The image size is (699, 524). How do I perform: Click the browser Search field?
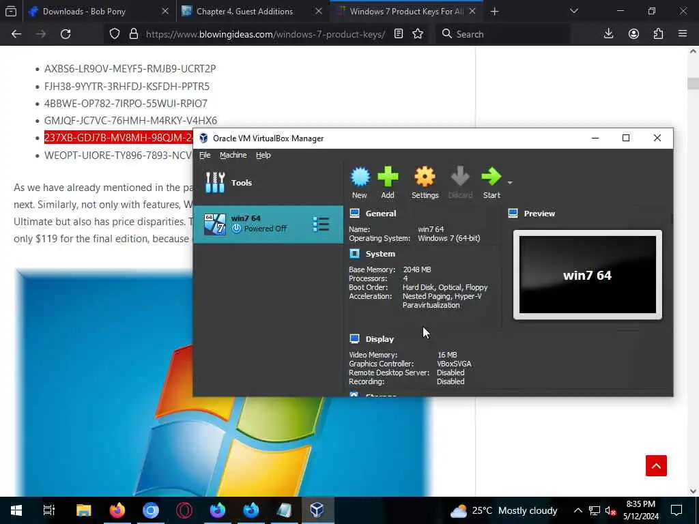click(x=502, y=34)
